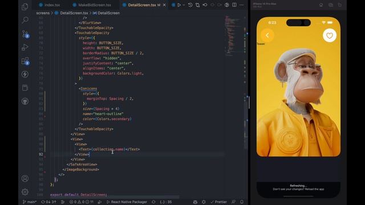Click the compare changes icon in editor toolbar
The width and height of the screenshot is (365, 205).
click(x=197, y=5)
